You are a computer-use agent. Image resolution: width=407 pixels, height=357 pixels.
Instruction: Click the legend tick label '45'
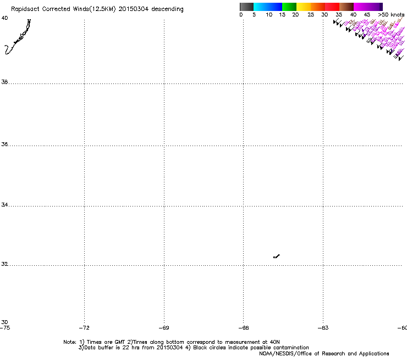367,15
